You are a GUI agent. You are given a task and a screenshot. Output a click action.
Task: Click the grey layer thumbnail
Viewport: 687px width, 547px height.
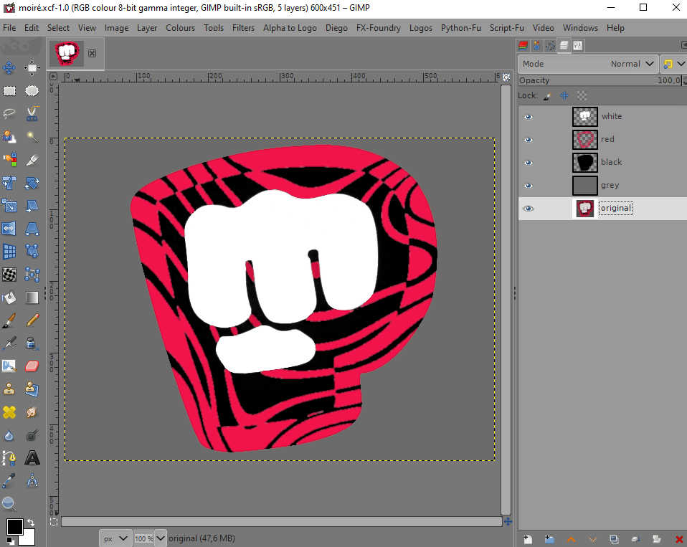[584, 185]
